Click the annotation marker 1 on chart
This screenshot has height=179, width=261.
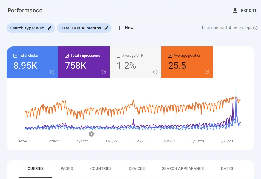point(91,134)
